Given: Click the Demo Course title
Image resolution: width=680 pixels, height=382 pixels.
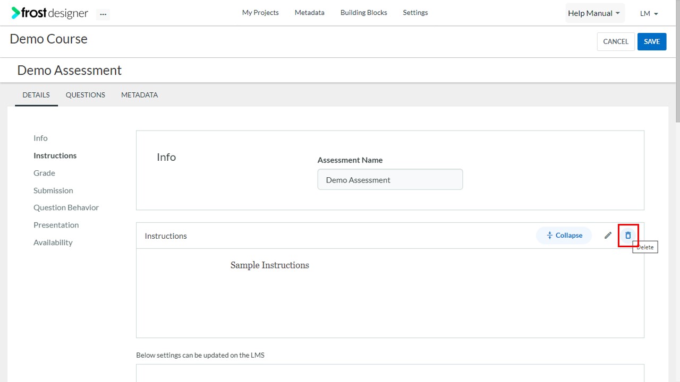Looking at the screenshot, I should click(49, 39).
